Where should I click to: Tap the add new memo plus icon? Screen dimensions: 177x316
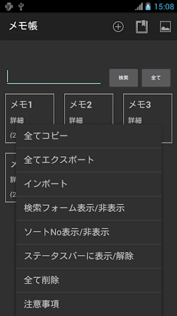pos(118,27)
